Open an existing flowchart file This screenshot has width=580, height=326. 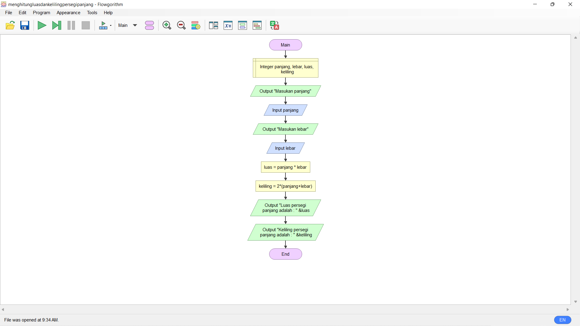pos(10,25)
